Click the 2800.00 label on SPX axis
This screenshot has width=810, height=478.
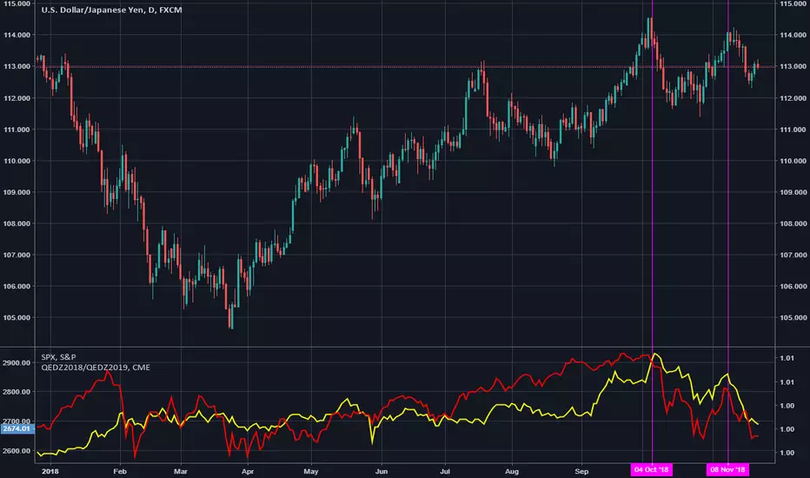click(17, 392)
